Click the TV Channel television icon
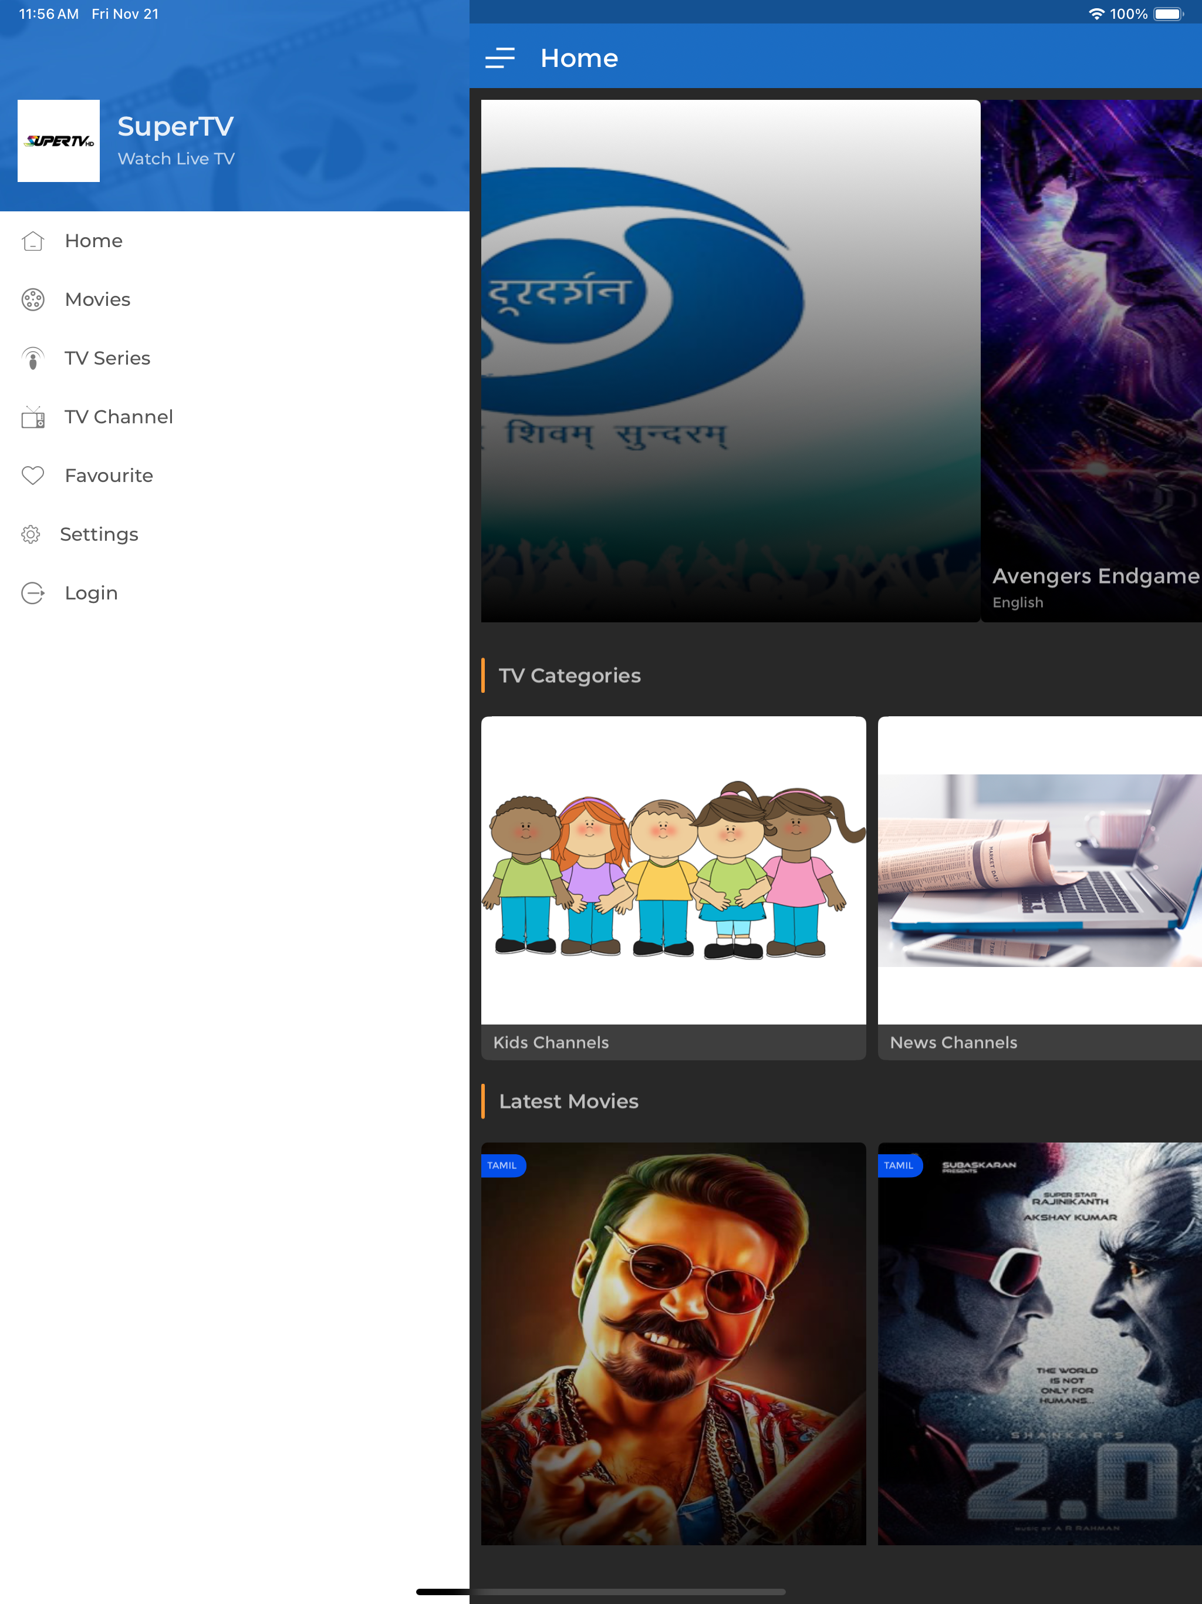 coord(33,417)
